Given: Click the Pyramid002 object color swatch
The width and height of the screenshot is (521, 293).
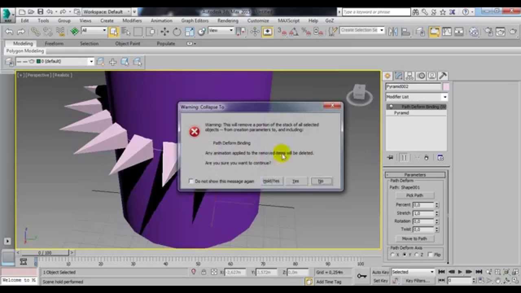Looking at the screenshot, I should pyautogui.click(x=446, y=86).
